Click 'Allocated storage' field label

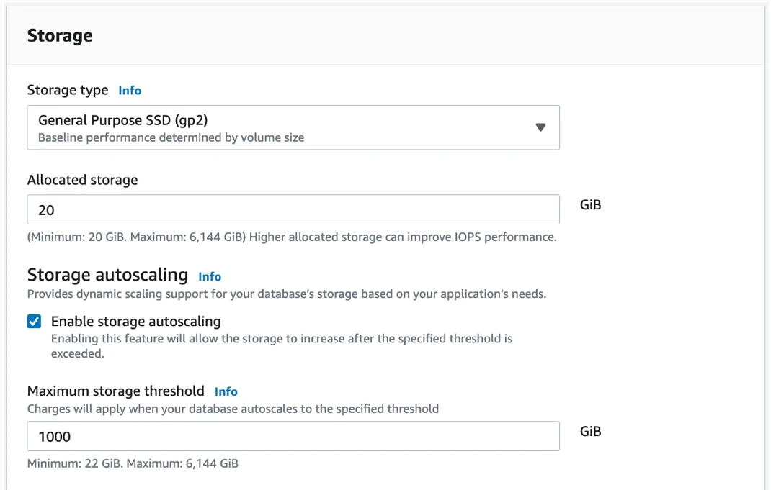click(83, 180)
